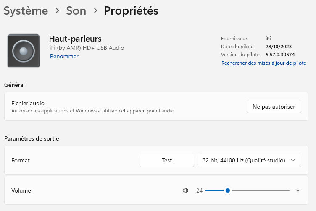The image size is (316, 211).
Task: Expand the Volume row chevron
Action: pyautogui.click(x=298, y=190)
